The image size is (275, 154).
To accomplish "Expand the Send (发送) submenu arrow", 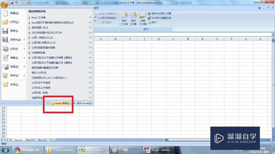I will click(24, 67).
